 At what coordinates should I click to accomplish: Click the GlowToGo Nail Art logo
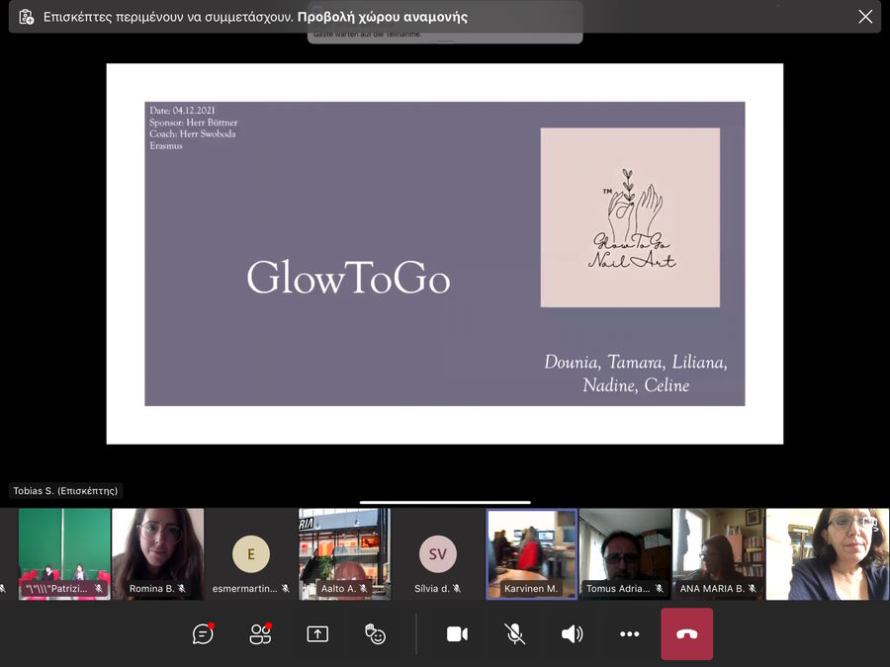pos(630,217)
